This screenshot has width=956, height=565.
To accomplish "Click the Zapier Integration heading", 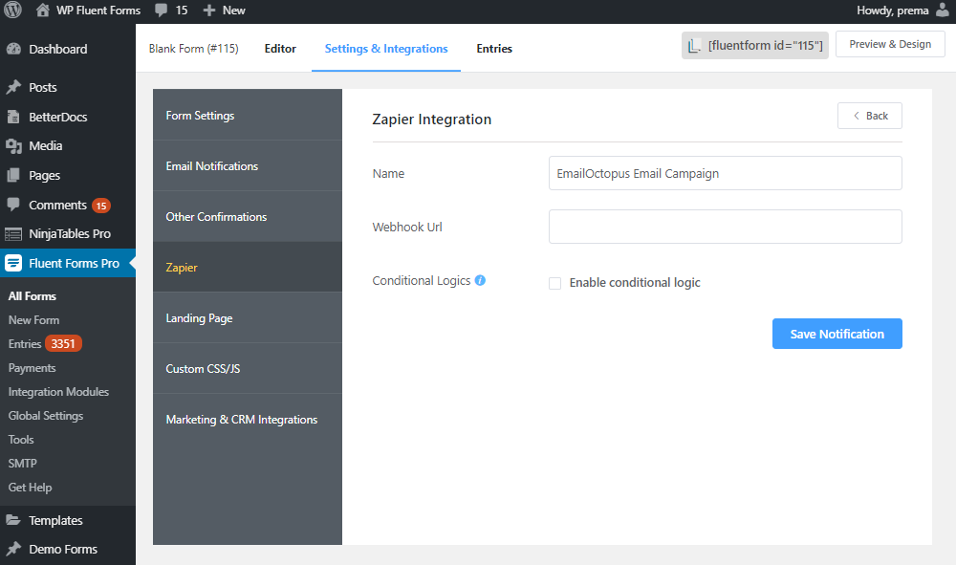I will [x=432, y=120].
